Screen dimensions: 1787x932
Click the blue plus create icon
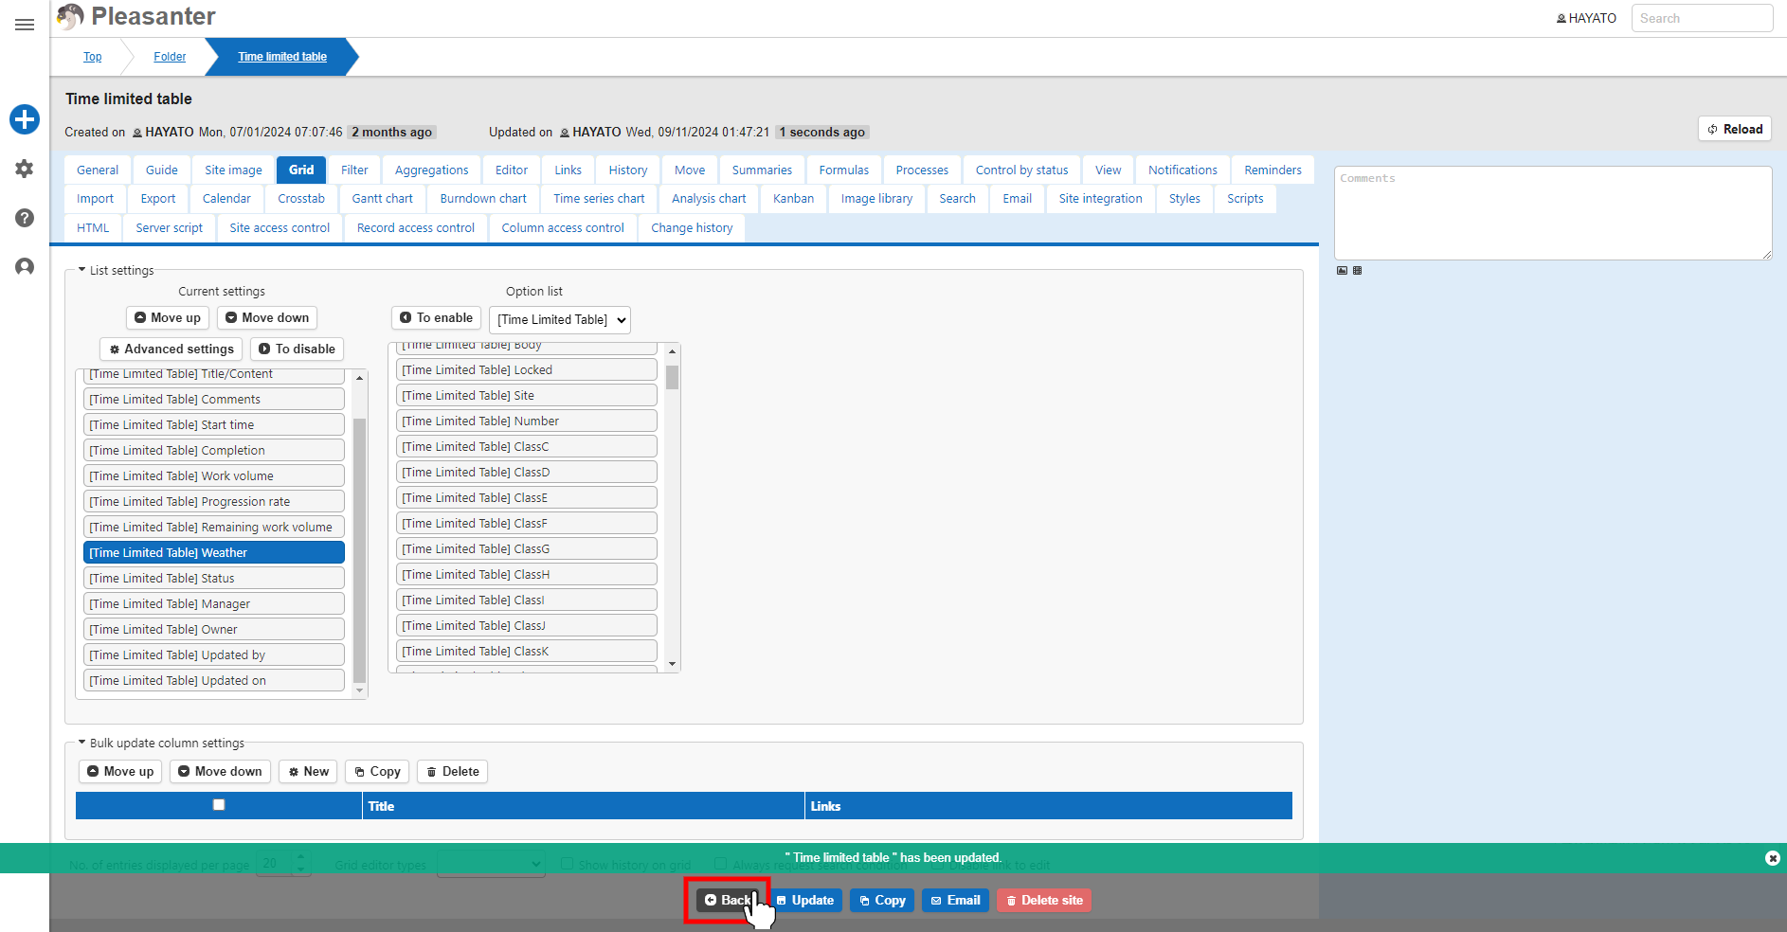tap(25, 119)
